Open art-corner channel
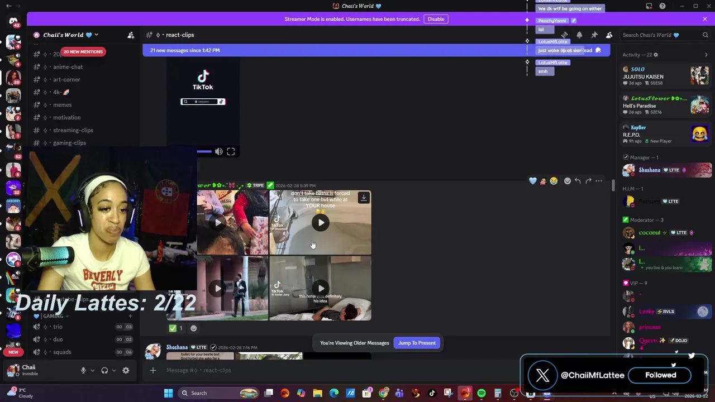 (67, 79)
